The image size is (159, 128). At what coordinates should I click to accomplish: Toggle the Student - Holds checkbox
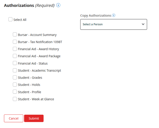point(15,85)
